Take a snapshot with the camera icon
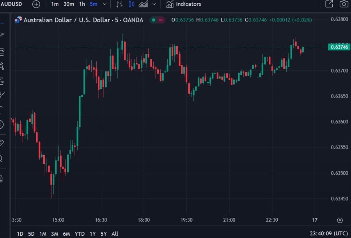This screenshot has width=351, height=238. pyautogui.click(x=344, y=4)
